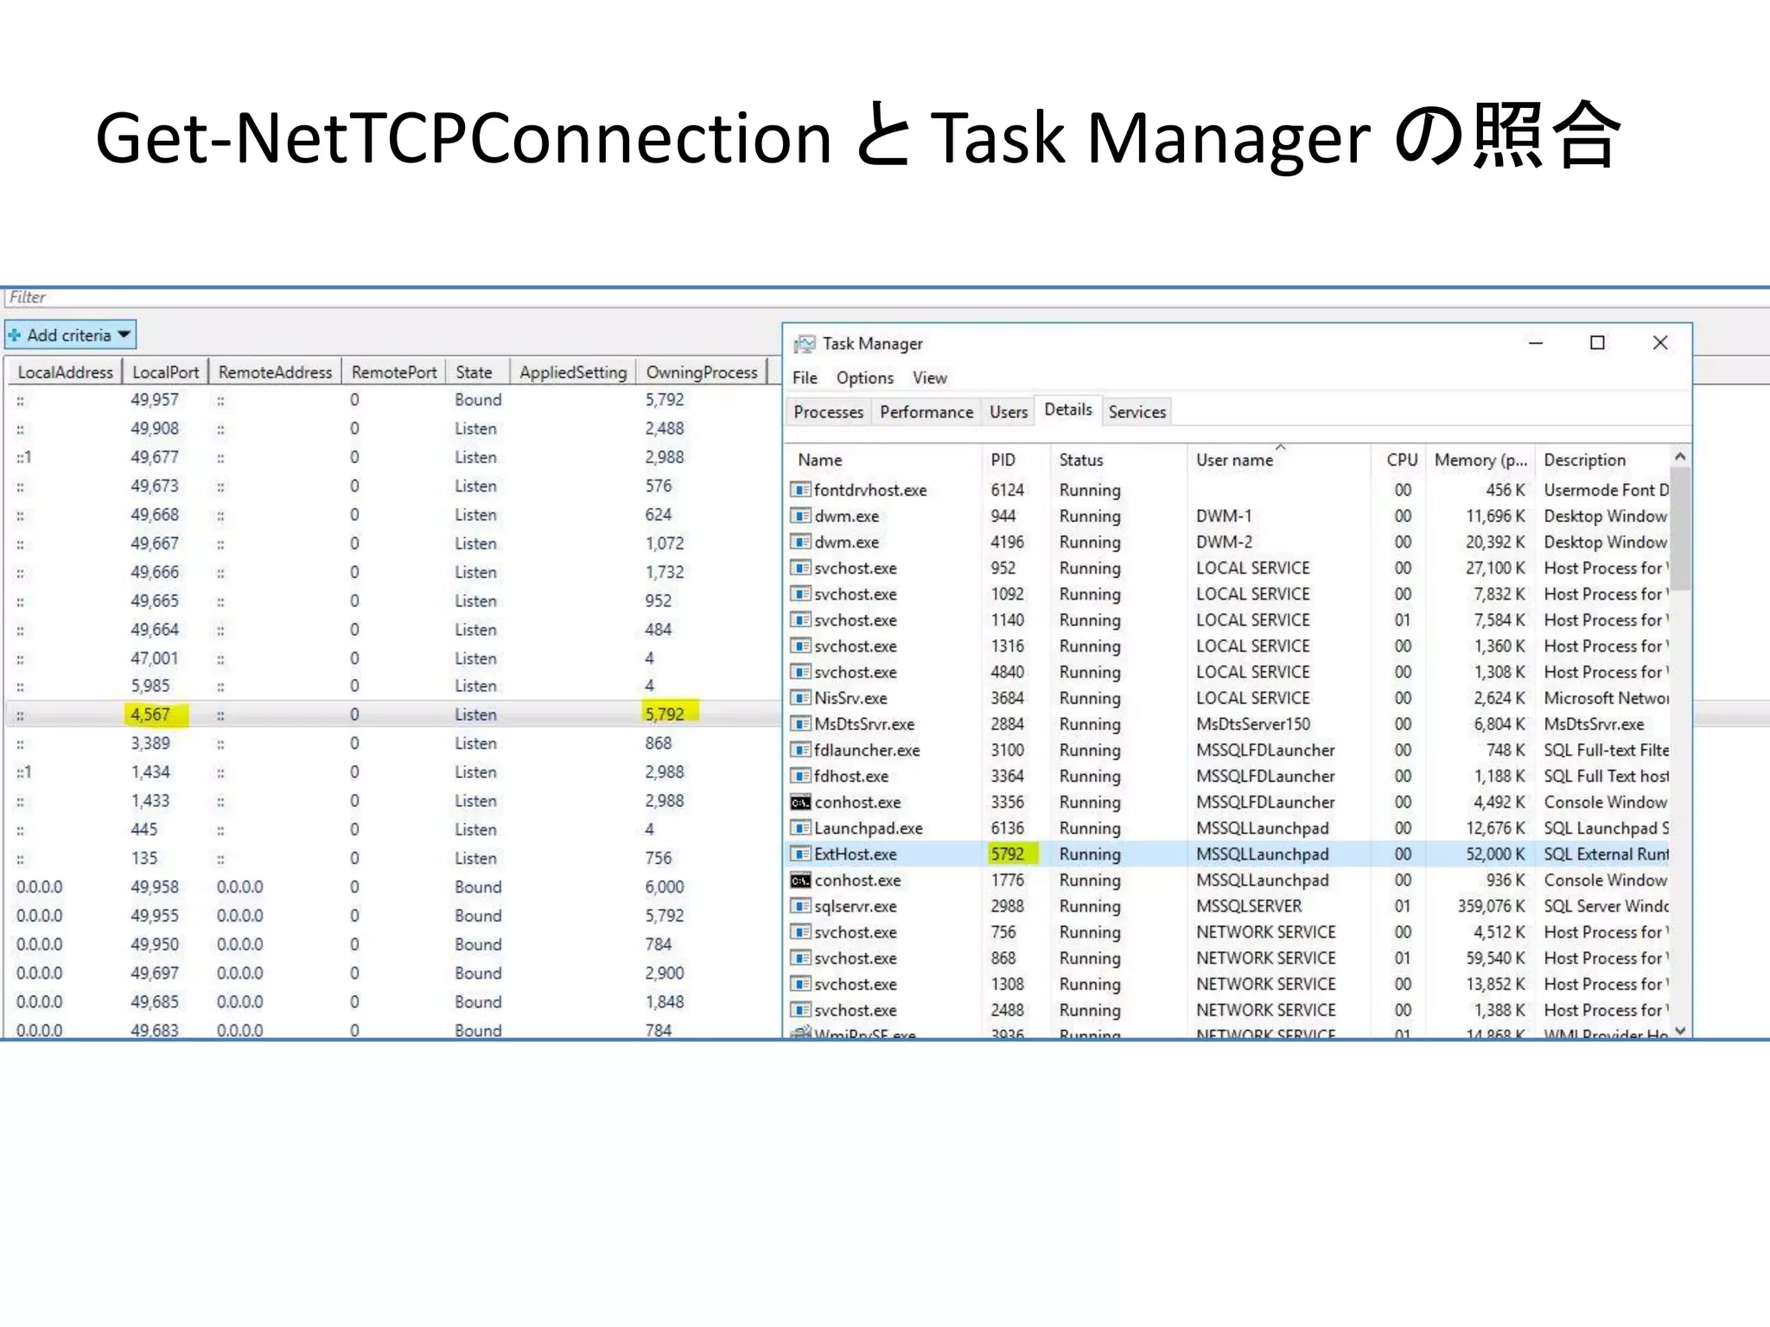Image resolution: width=1770 pixels, height=1327 pixels.
Task: Click the svchost.exe icon for PID 2488
Action: (800, 1010)
